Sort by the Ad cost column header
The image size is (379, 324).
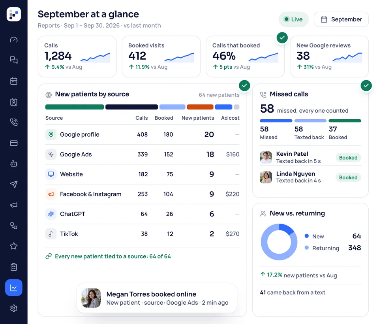click(230, 118)
